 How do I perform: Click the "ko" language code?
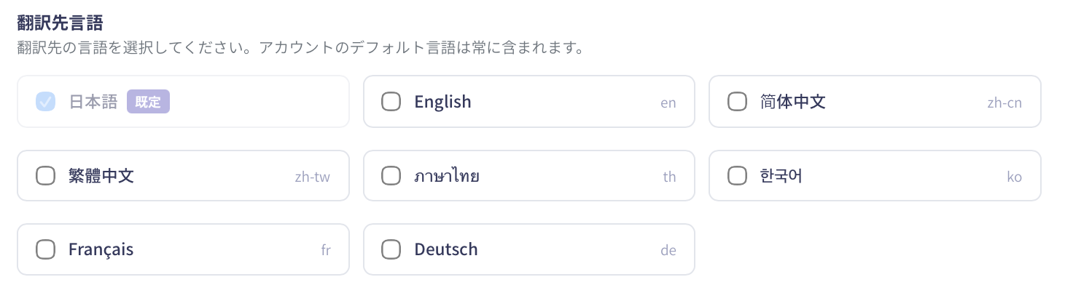[1014, 177]
